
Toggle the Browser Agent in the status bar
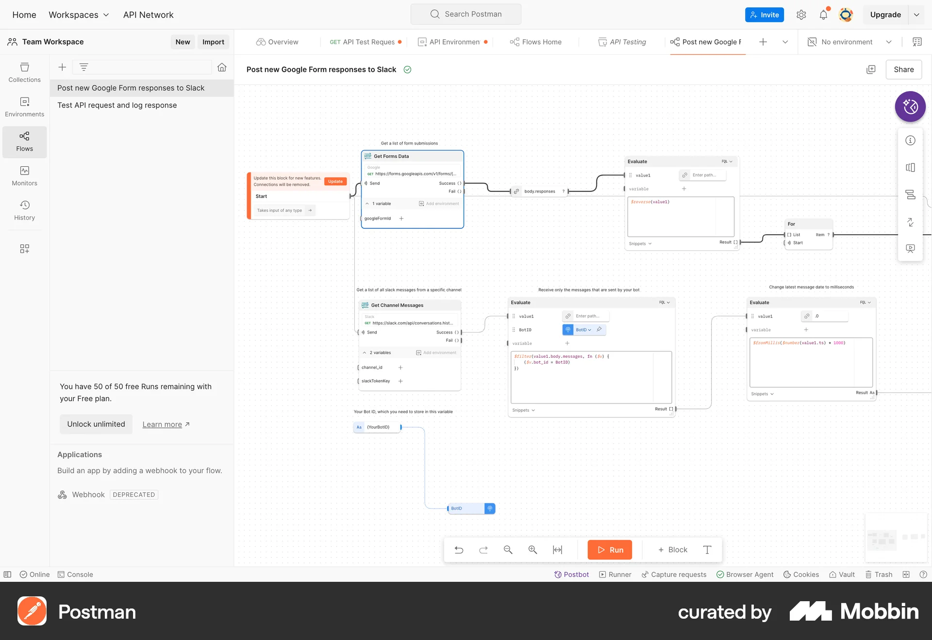[745, 575]
